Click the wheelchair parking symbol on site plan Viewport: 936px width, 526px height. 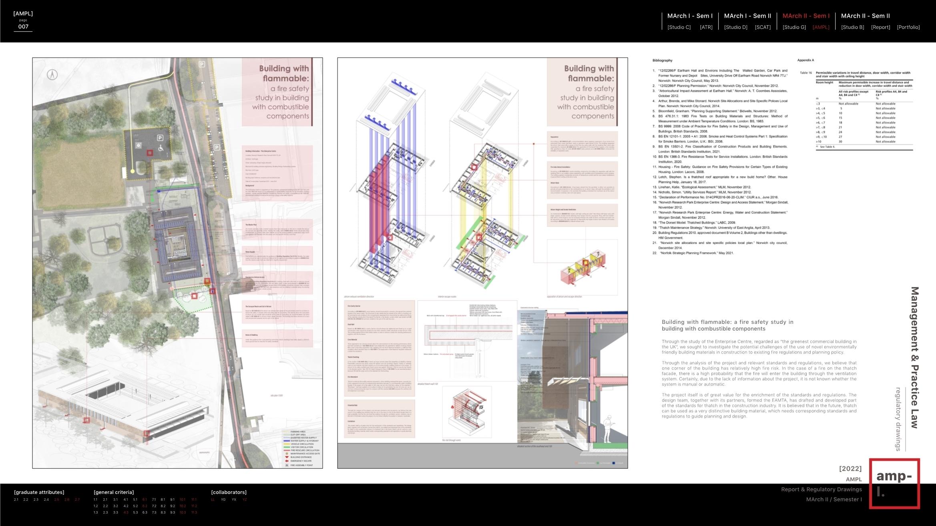161,148
